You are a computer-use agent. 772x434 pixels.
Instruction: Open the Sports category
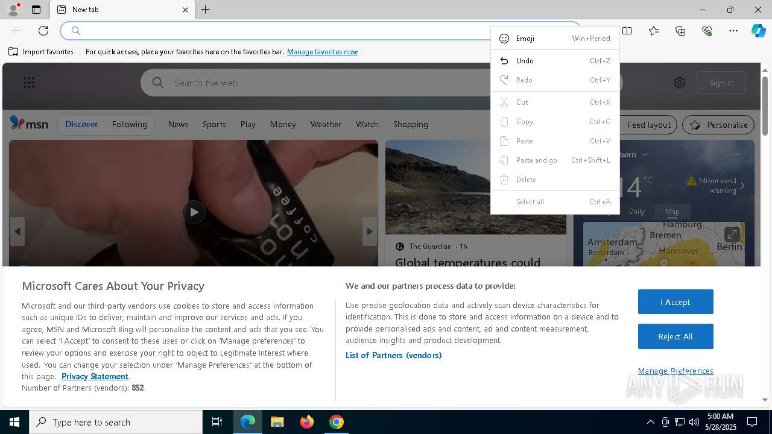[x=214, y=124]
